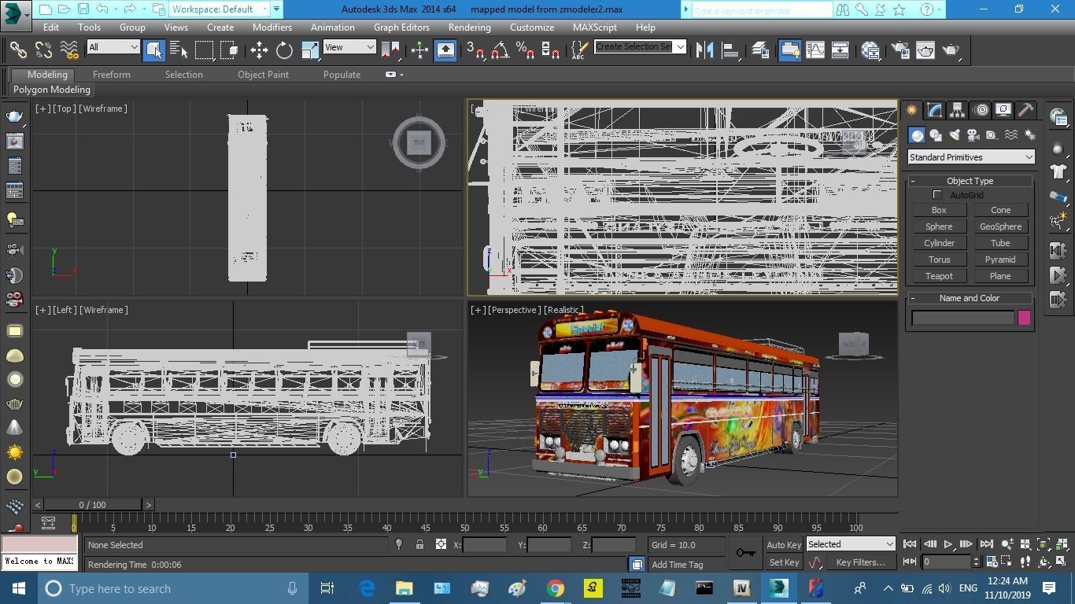Screen dimensions: 1075x604
Task: Click the GeoSphere button
Action: (x=1000, y=226)
